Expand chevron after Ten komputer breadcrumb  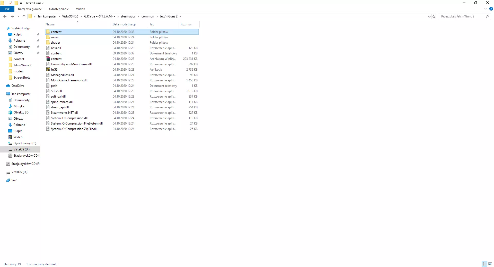point(59,16)
